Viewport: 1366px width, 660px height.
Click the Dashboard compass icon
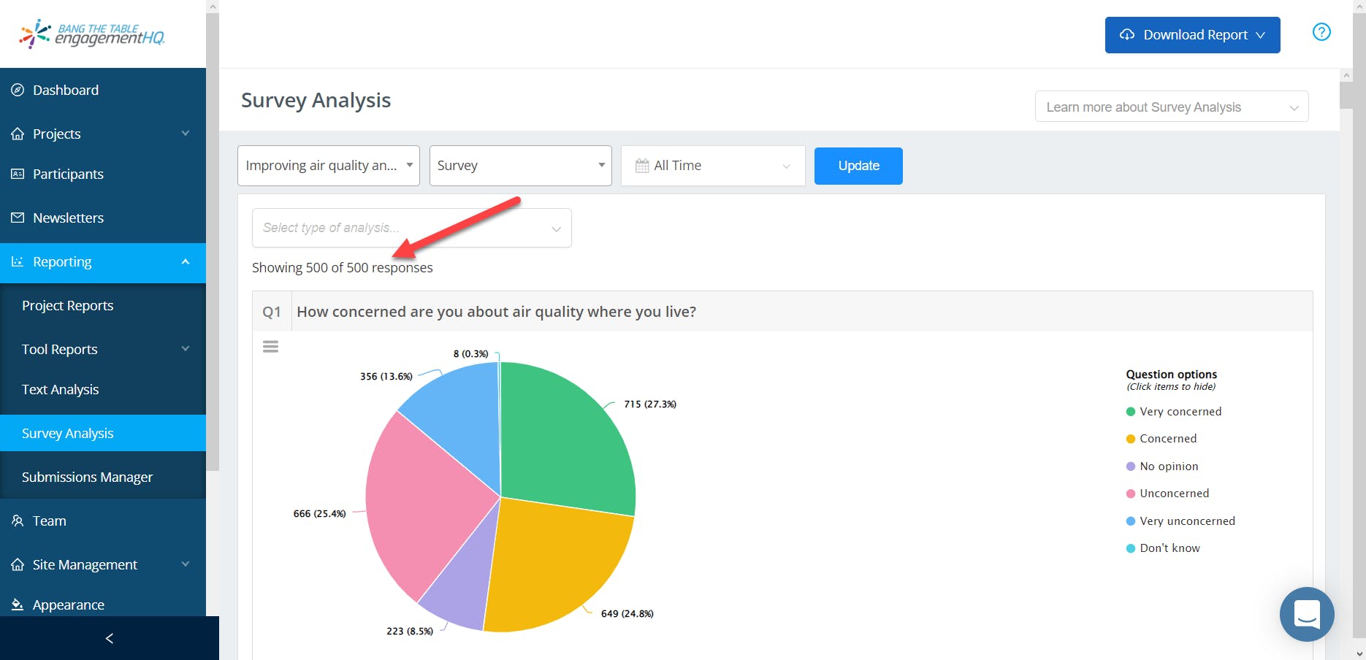[x=18, y=90]
